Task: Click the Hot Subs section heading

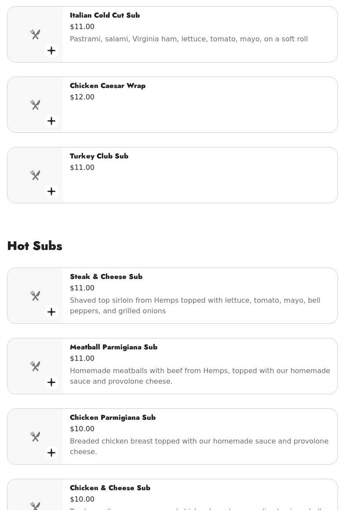Action: pyautogui.click(x=35, y=246)
